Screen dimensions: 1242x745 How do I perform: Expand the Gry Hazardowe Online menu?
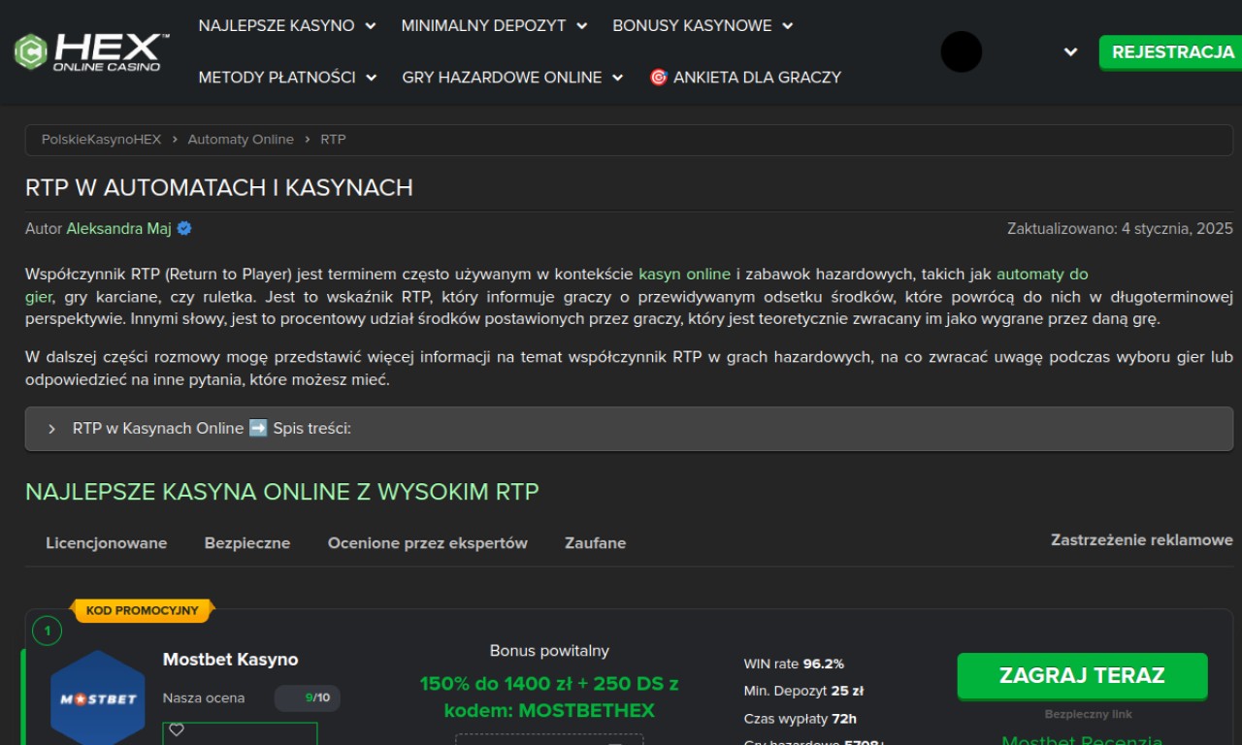(x=513, y=77)
